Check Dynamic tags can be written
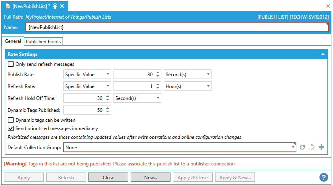The image size is (333, 186). tap(11, 120)
